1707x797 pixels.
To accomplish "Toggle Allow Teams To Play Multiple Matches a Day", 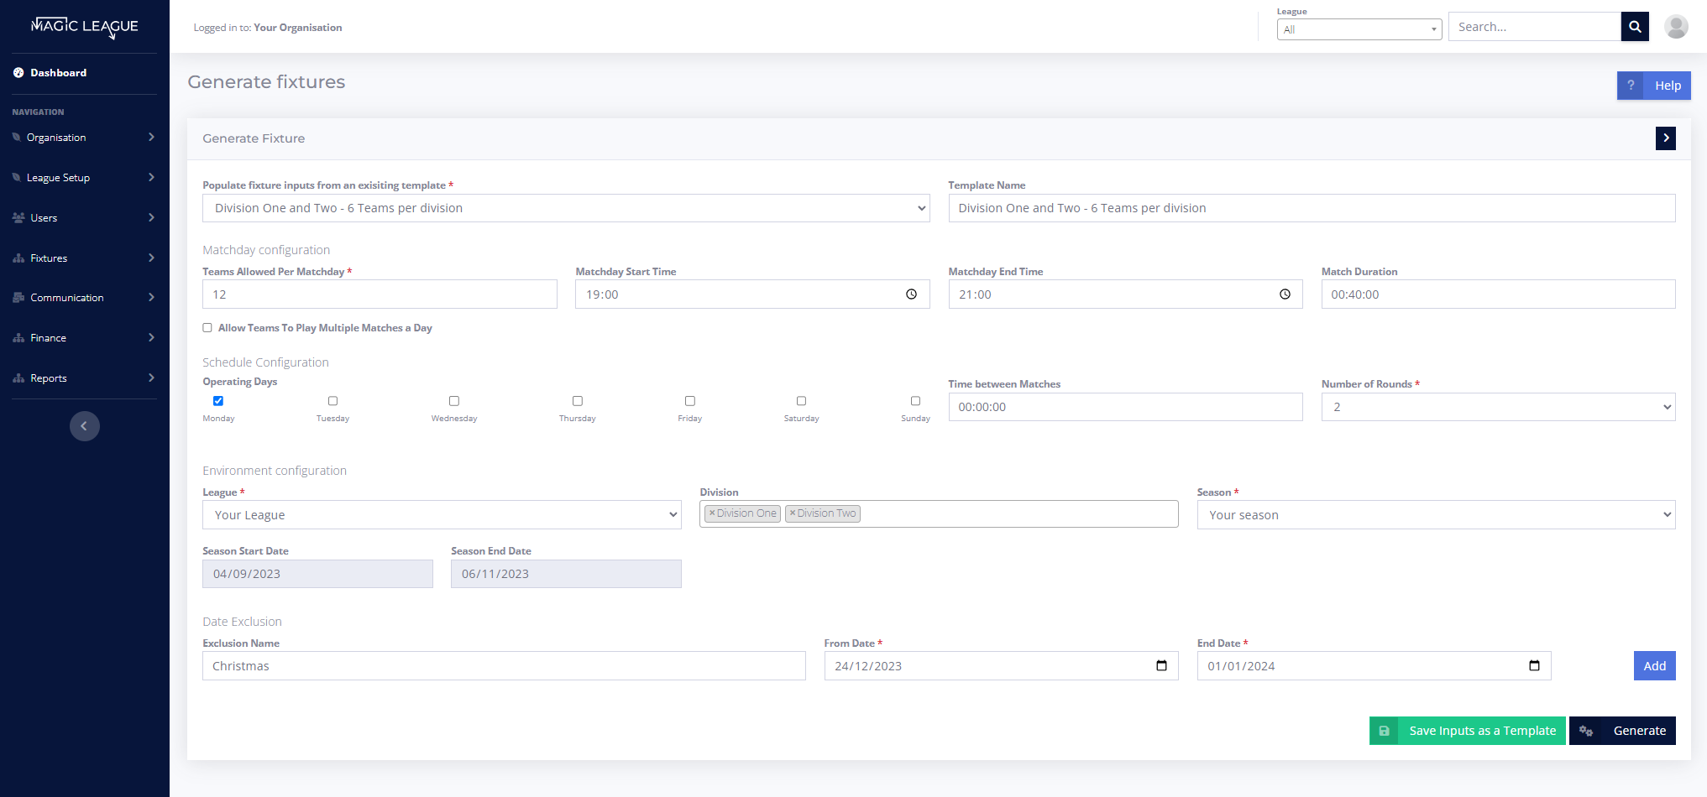I will point(207,327).
